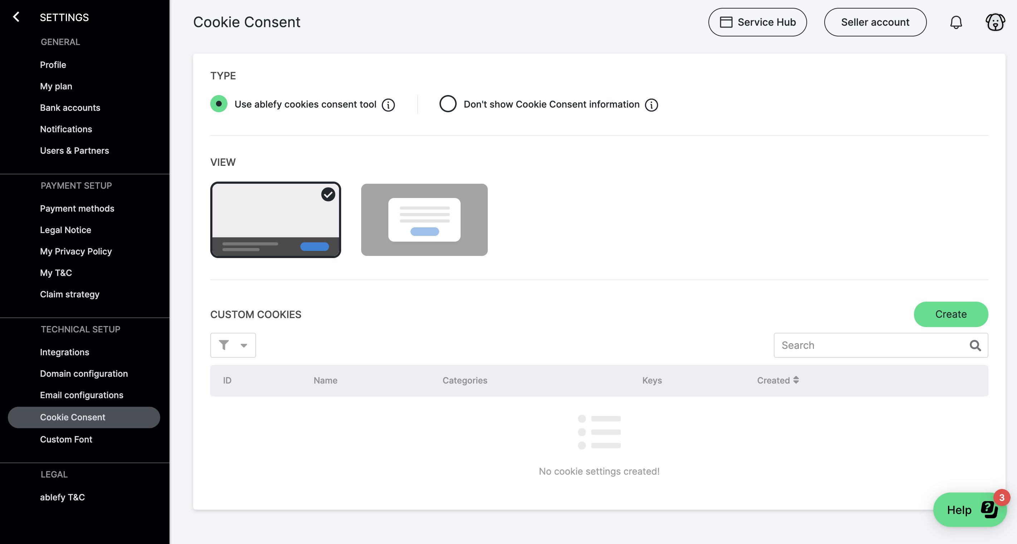Go to Payment methods
Screen dimensions: 1017x544
click(x=77, y=208)
